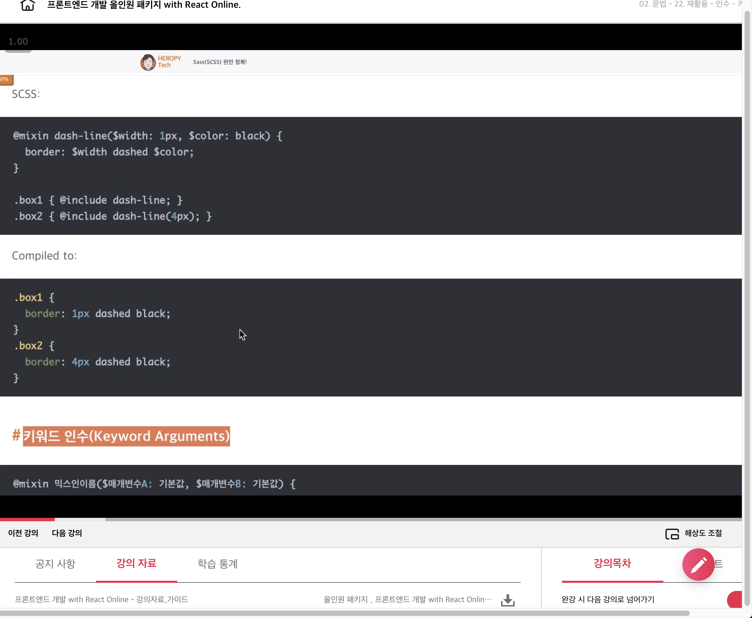Click the highlighted Keyword Arguments heading

click(126, 436)
